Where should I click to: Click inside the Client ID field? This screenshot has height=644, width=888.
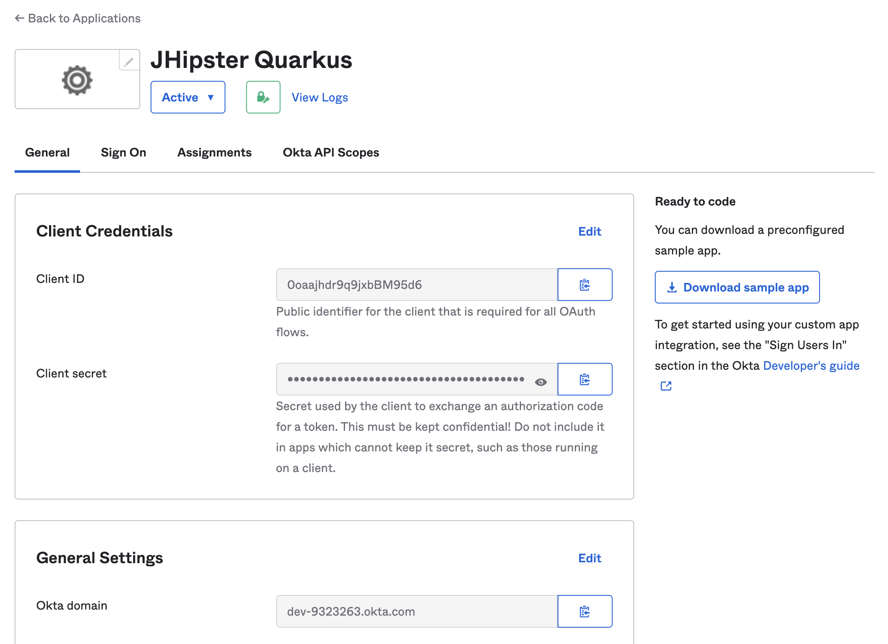416,285
